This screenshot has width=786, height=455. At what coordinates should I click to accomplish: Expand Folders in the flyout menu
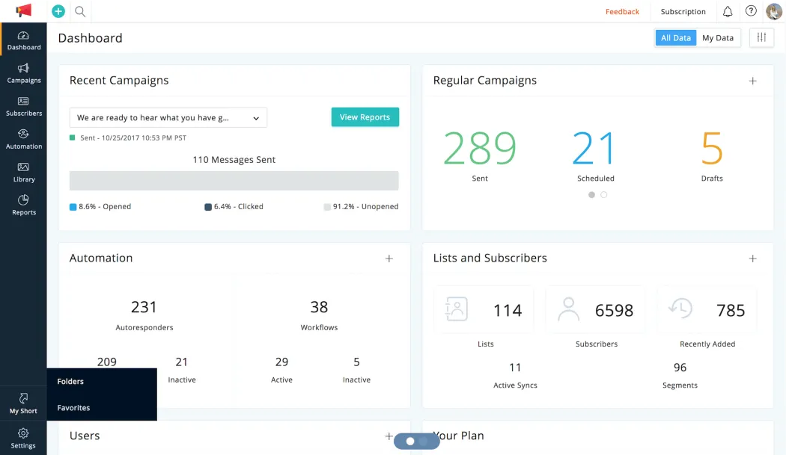(x=70, y=381)
